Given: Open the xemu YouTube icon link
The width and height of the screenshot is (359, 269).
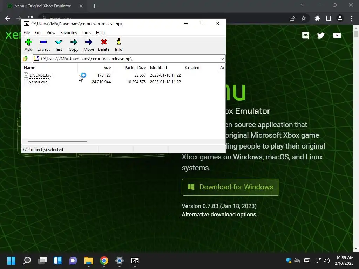Looking at the screenshot, I should 337,35.
